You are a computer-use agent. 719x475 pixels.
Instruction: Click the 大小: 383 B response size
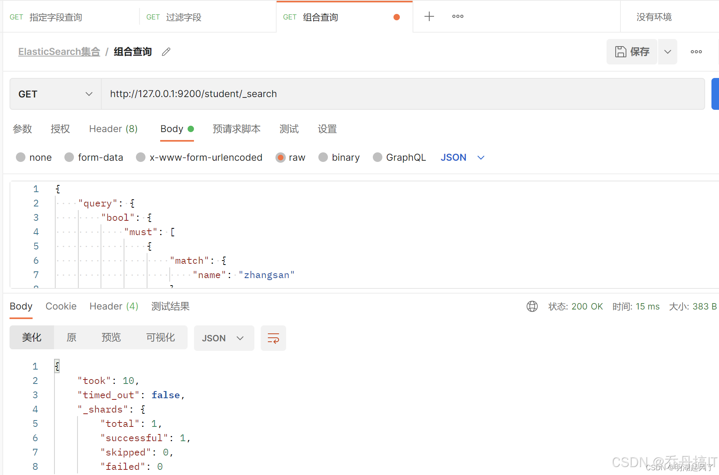(x=693, y=306)
